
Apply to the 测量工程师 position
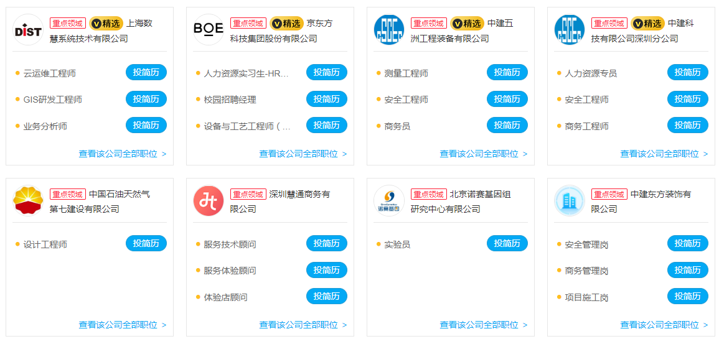507,72
